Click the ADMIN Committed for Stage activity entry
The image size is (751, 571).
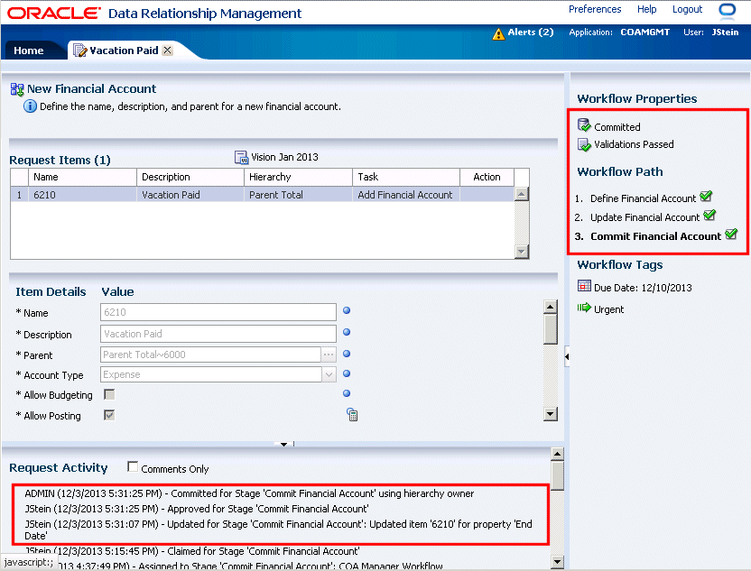pyautogui.click(x=249, y=493)
